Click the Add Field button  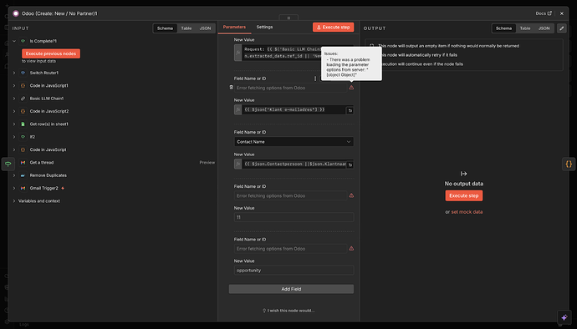point(291,289)
